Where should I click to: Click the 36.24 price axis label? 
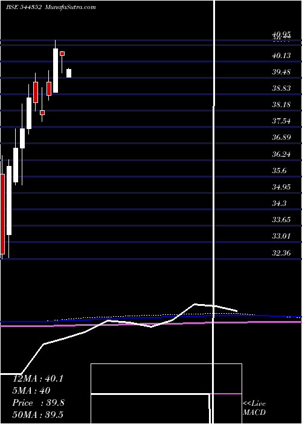point(281,154)
